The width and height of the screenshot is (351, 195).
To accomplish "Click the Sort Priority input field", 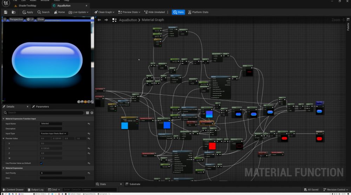I will tap(51, 173).
